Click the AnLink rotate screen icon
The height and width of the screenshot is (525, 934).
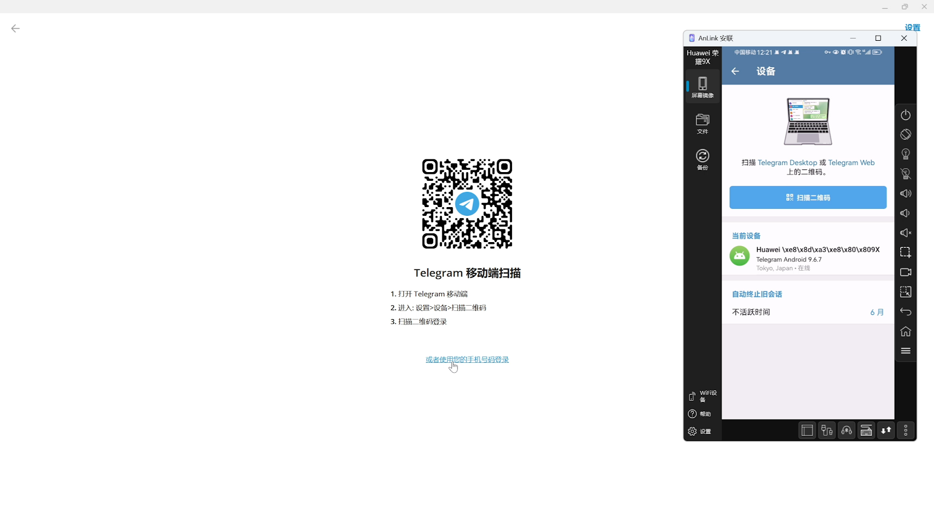[905, 134]
